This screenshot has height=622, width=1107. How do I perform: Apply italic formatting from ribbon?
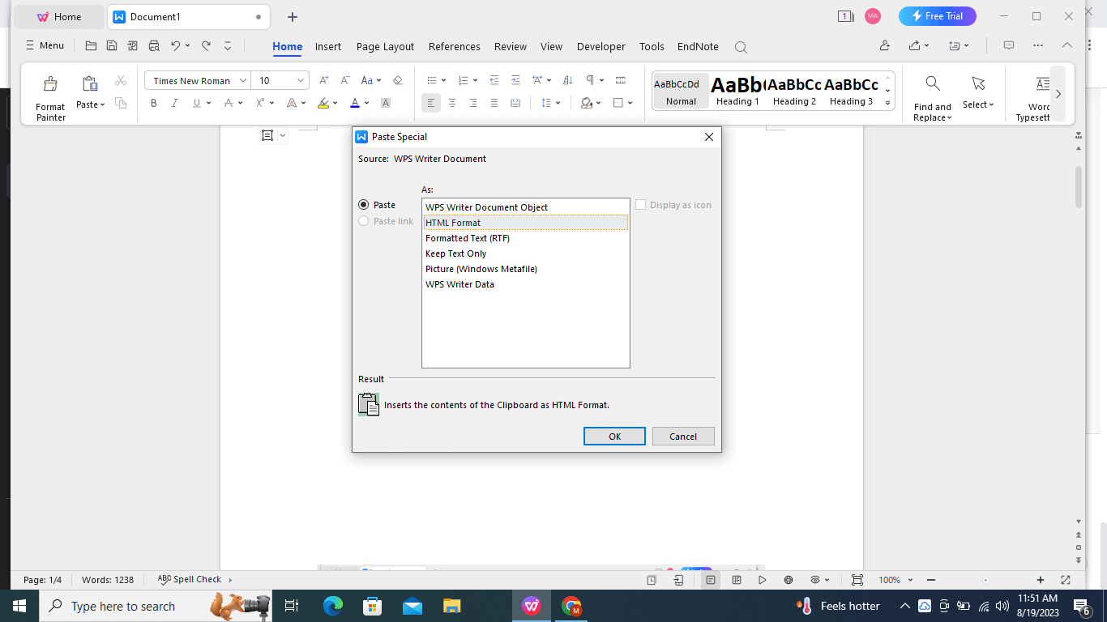coord(174,103)
